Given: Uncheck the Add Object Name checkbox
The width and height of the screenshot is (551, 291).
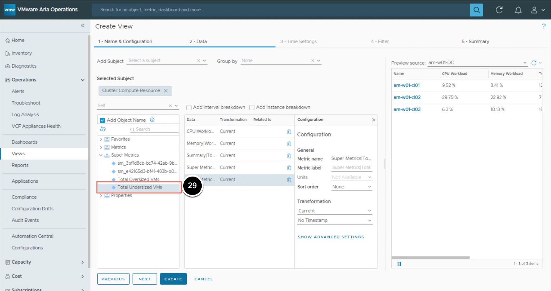Looking at the screenshot, I should [103, 120].
